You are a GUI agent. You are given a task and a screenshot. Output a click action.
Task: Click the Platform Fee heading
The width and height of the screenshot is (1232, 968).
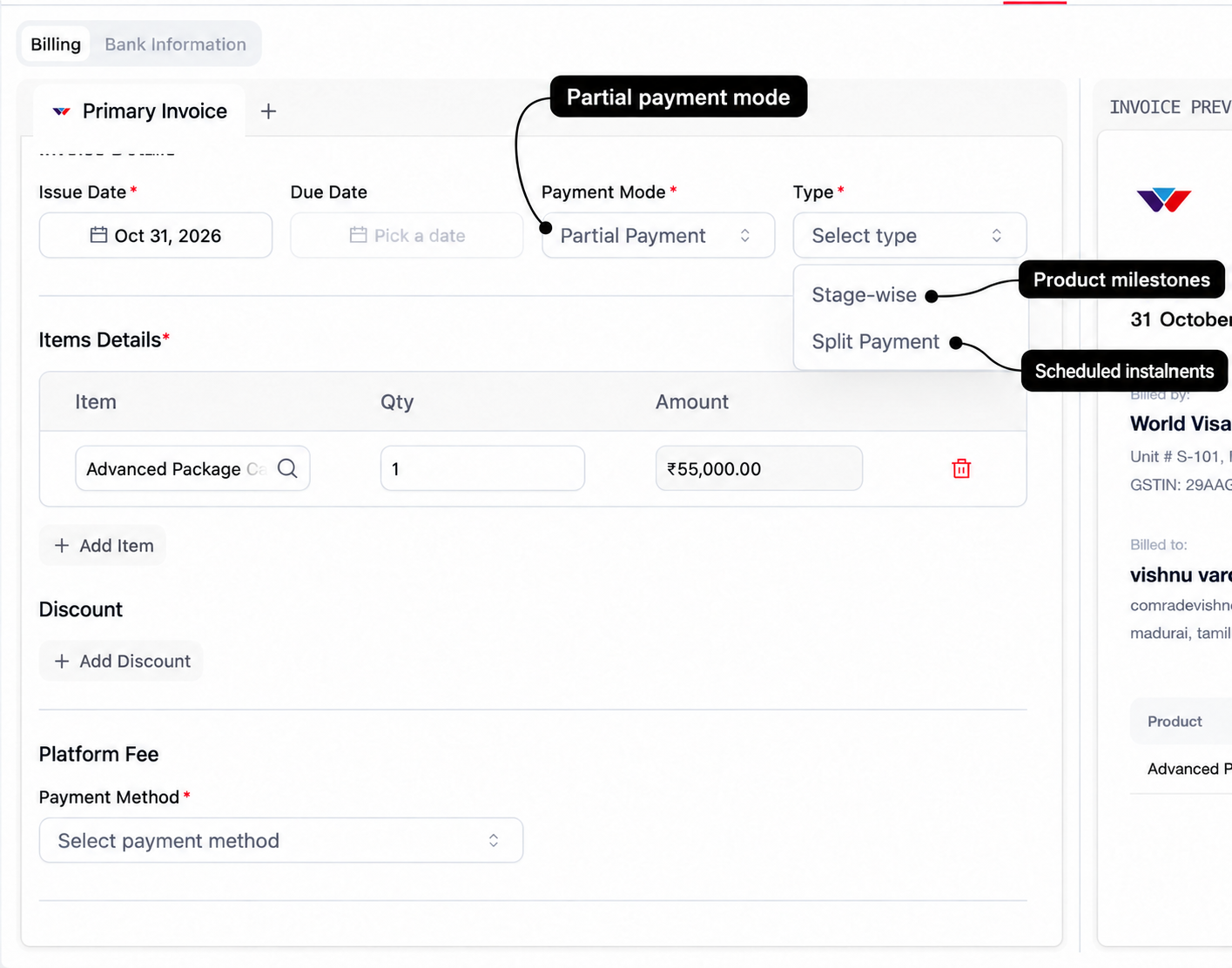coord(98,754)
